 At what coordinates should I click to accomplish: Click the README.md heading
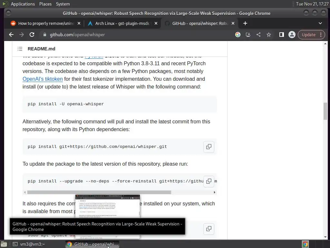point(42,49)
